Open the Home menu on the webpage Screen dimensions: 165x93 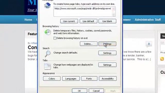click(x=28, y=20)
